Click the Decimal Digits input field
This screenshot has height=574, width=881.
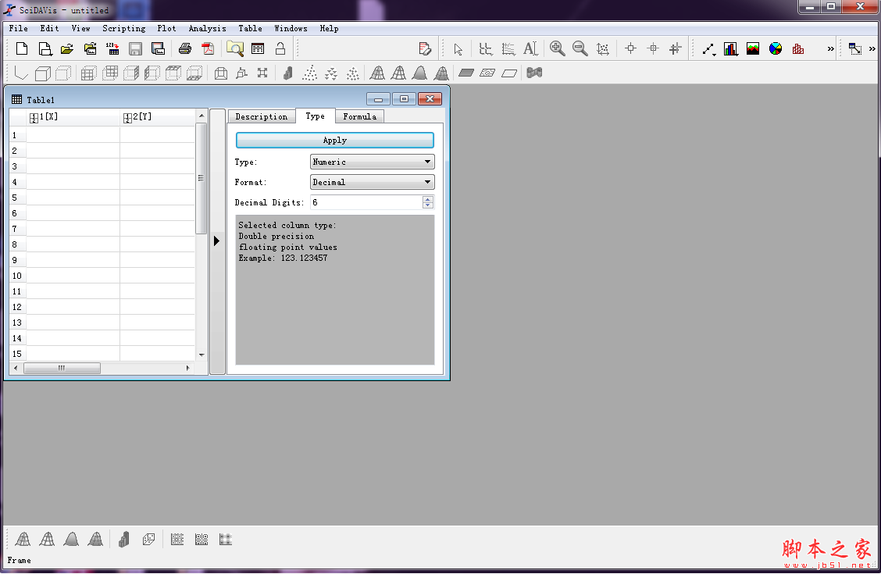pos(366,202)
